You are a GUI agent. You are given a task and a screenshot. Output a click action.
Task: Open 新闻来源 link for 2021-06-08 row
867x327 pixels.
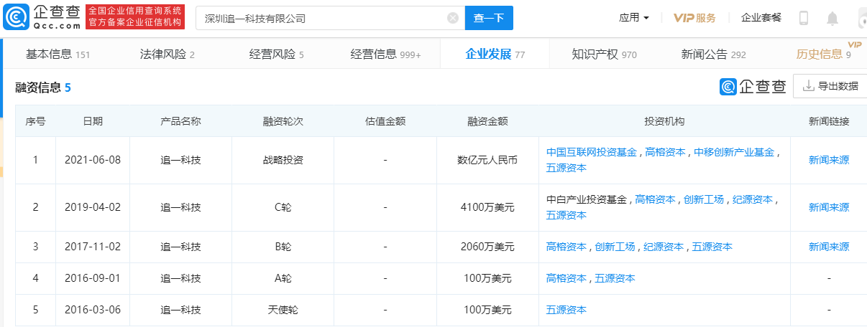pyautogui.click(x=829, y=160)
